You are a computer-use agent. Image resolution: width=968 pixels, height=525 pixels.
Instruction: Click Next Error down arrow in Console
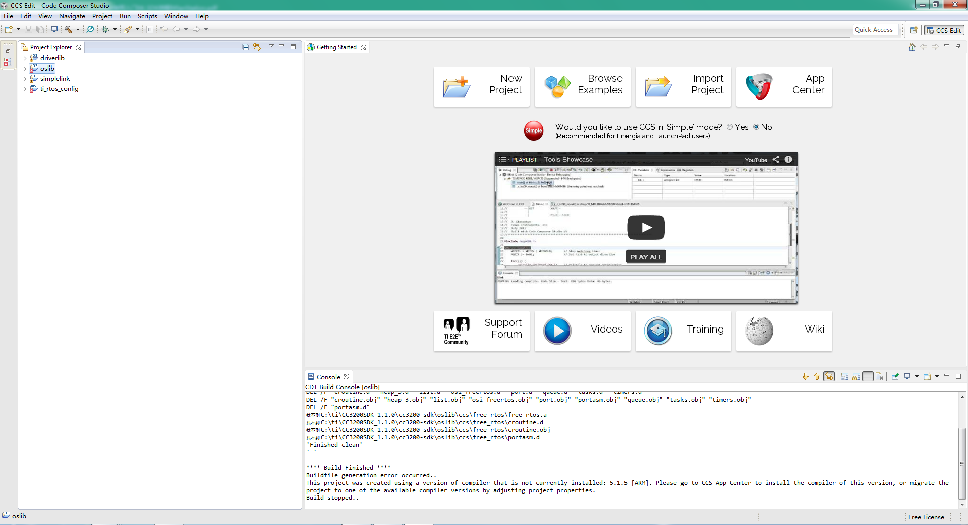(806, 376)
